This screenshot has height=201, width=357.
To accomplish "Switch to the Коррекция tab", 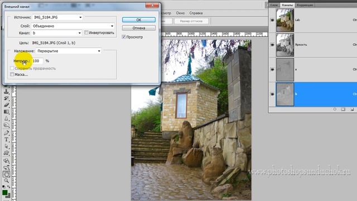I will click(305, 5).
